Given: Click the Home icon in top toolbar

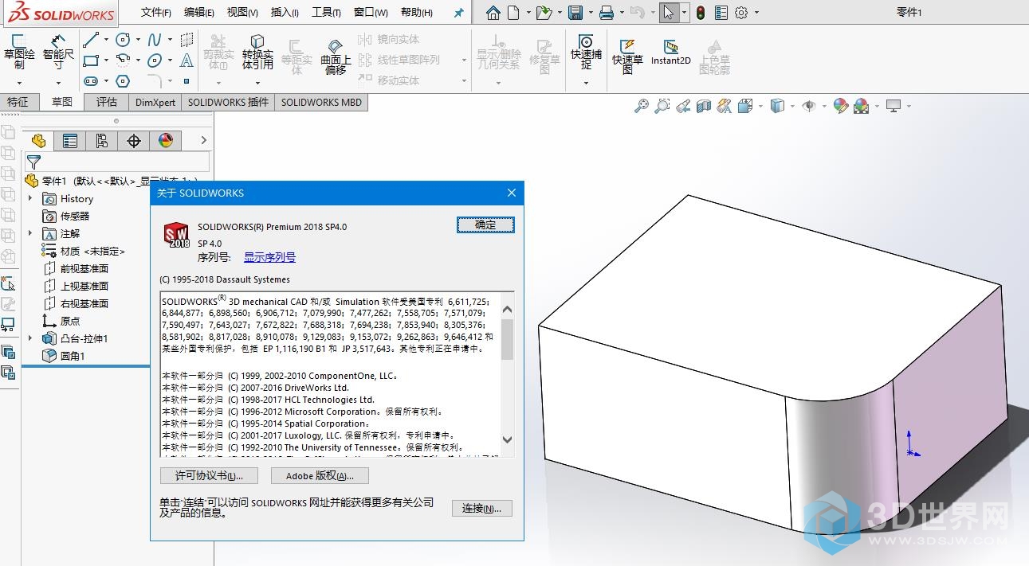Looking at the screenshot, I should coord(493,13).
